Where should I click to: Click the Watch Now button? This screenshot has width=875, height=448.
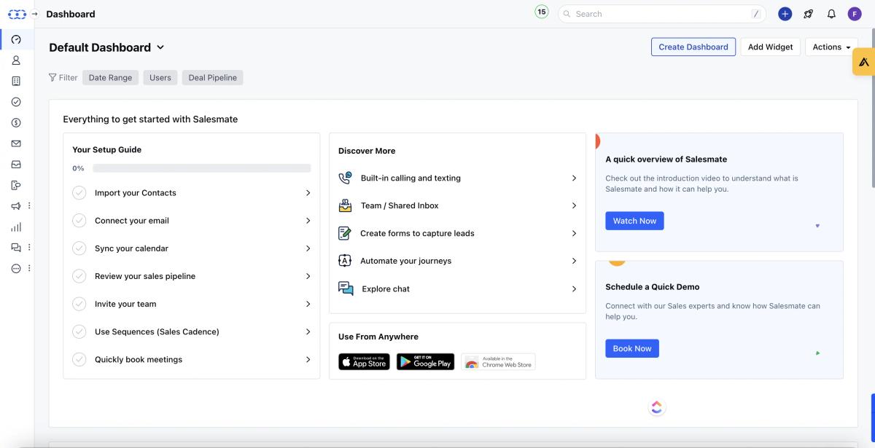(x=634, y=221)
